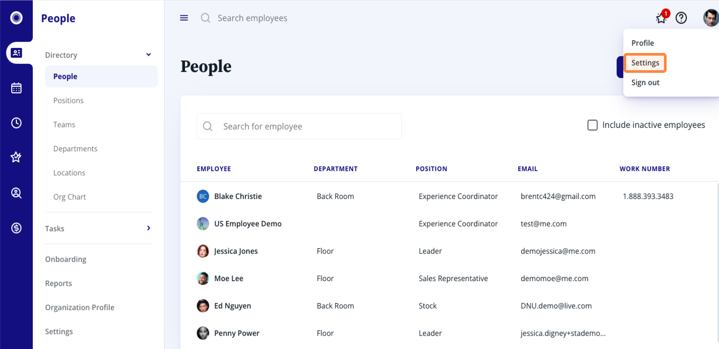
Task: Click the Search for employee field
Action: pos(299,126)
